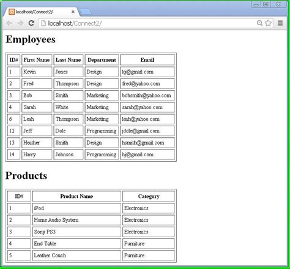Click Heather's Design department cell
This screenshot has width=290, height=269.
[x=102, y=143]
